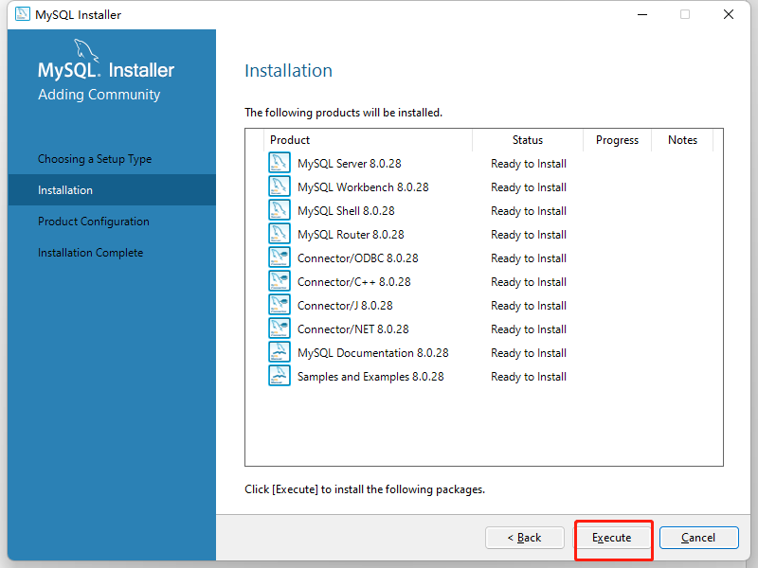The height and width of the screenshot is (568, 758).
Task: Select the Samples and Examples 8.0.28 text
Action: click(x=370, y=377)
